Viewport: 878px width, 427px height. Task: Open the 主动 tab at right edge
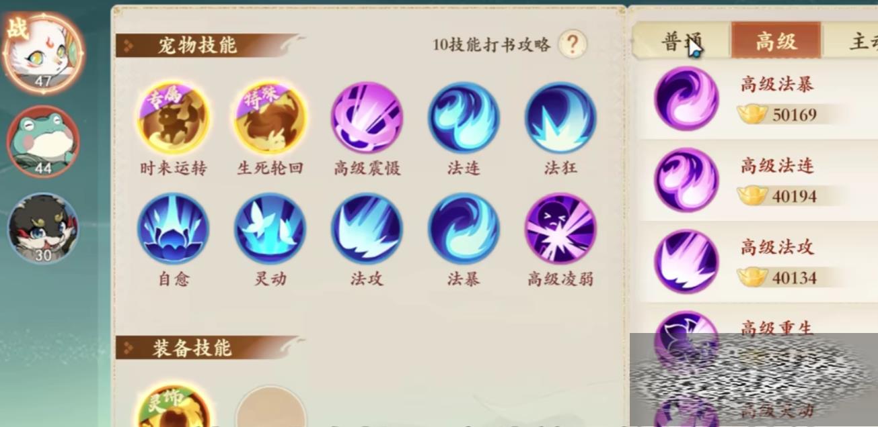tap(851, 41)
